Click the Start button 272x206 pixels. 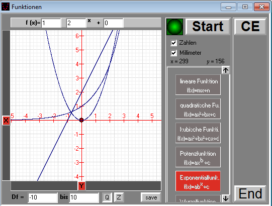(208, 27)
